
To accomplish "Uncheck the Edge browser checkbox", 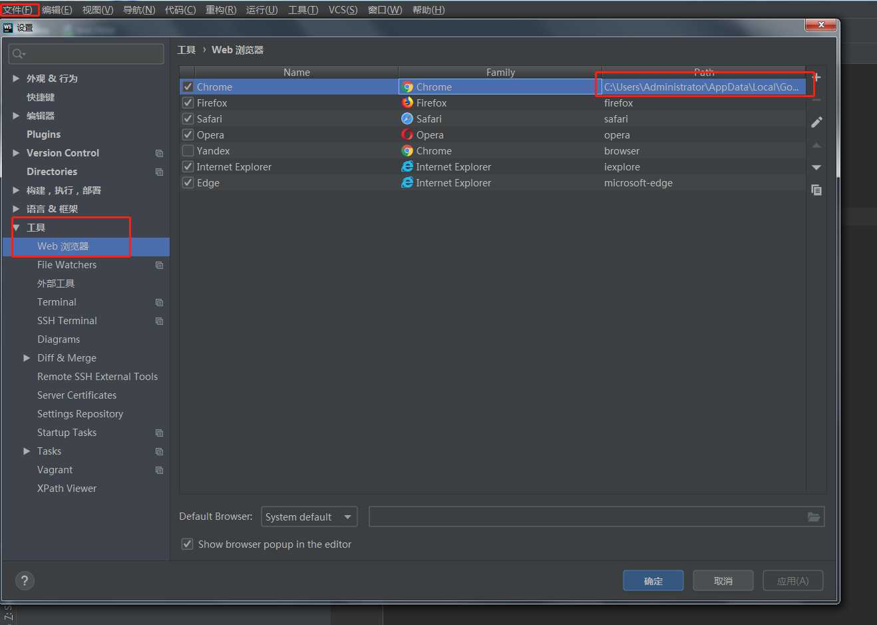I will 188,182.
